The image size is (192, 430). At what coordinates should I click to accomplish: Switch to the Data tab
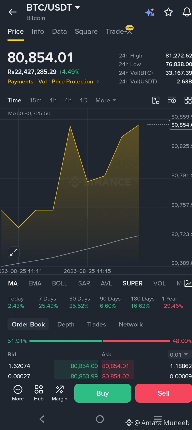(x=60, y=32)
